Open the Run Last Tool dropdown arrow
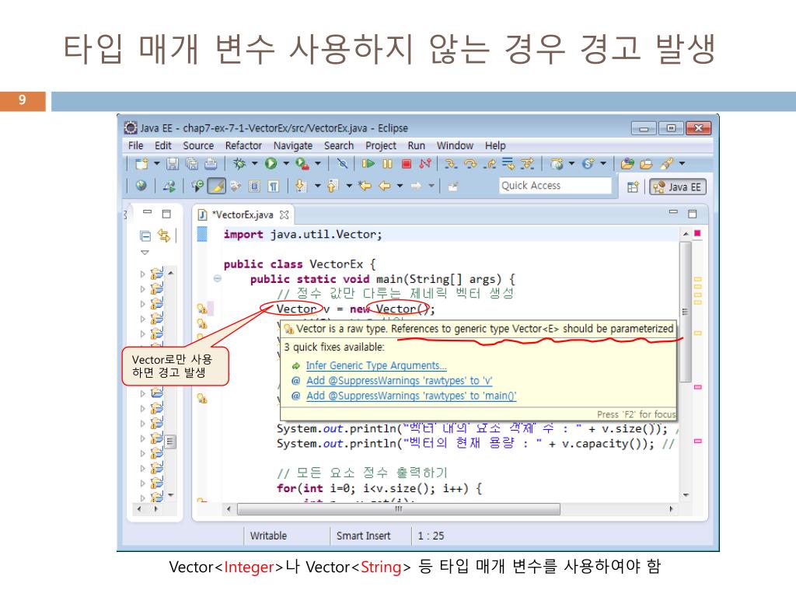 coord(318,163)
